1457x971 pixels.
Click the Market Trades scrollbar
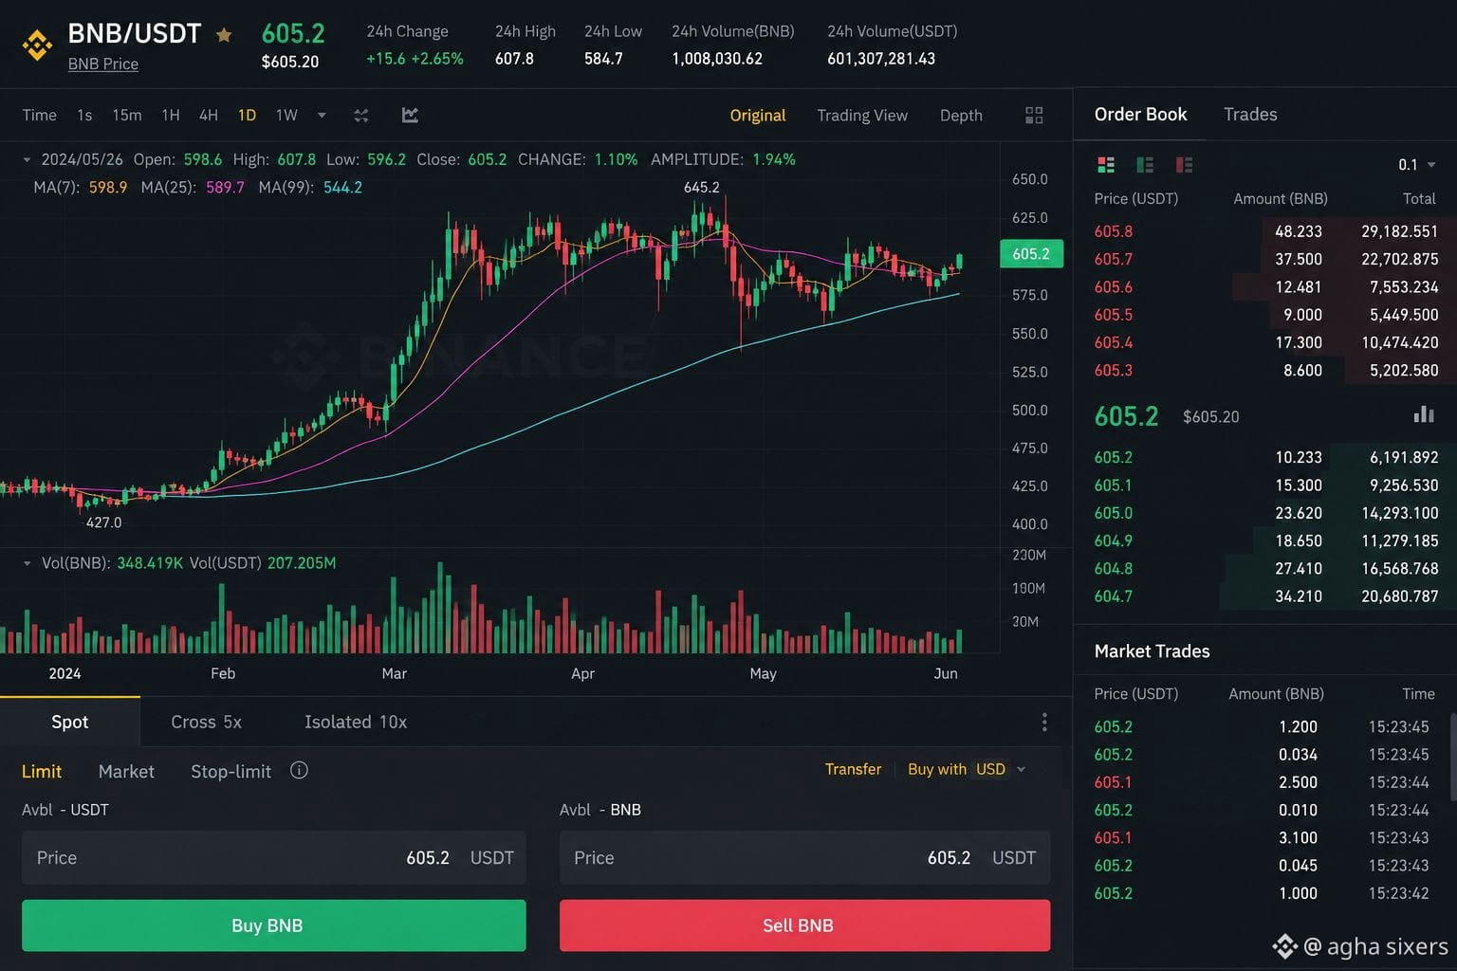point(1452,756)
